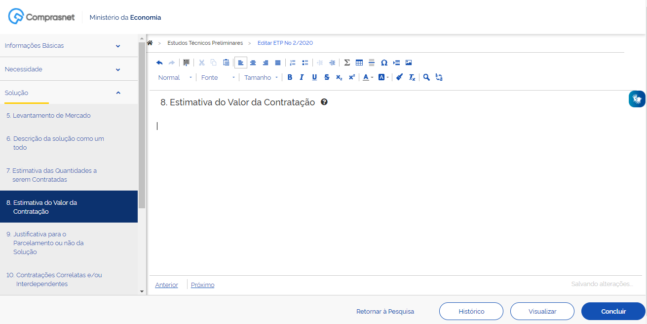Click the Concluir button
The image size is (647, 324).
(x=613, y=311)
